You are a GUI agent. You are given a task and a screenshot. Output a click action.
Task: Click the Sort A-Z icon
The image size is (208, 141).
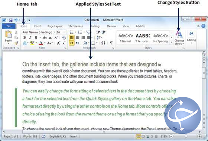click(x=103, y=43)
